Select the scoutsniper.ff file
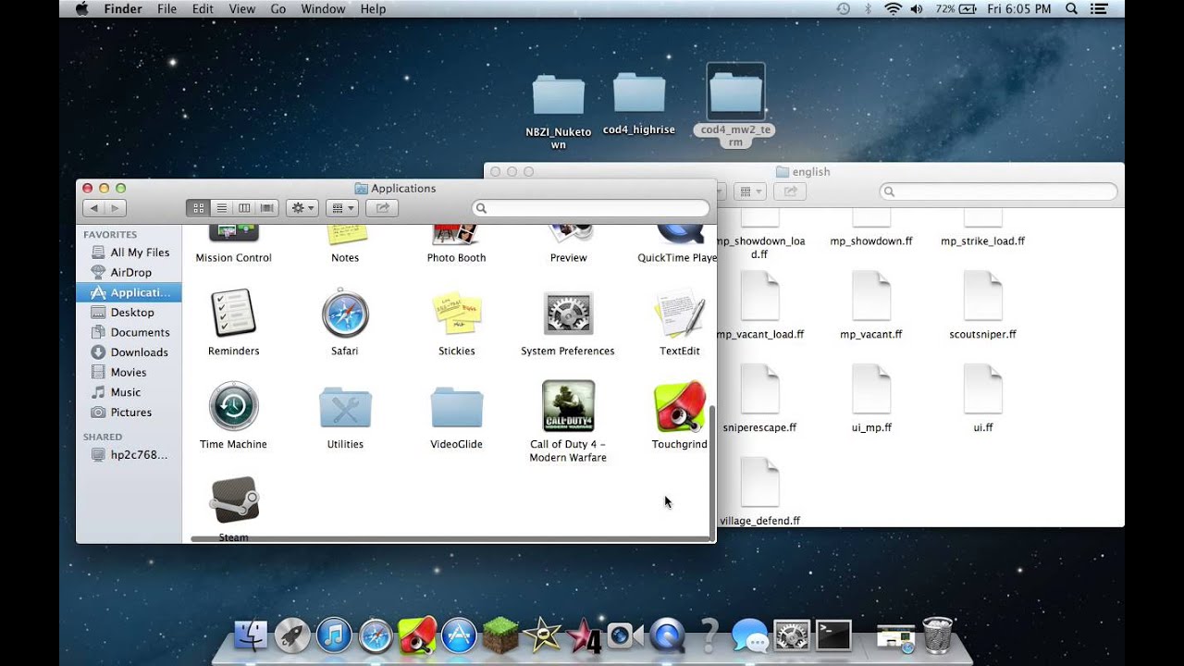This screenshot has width=1184, height=666. [982, 296]
